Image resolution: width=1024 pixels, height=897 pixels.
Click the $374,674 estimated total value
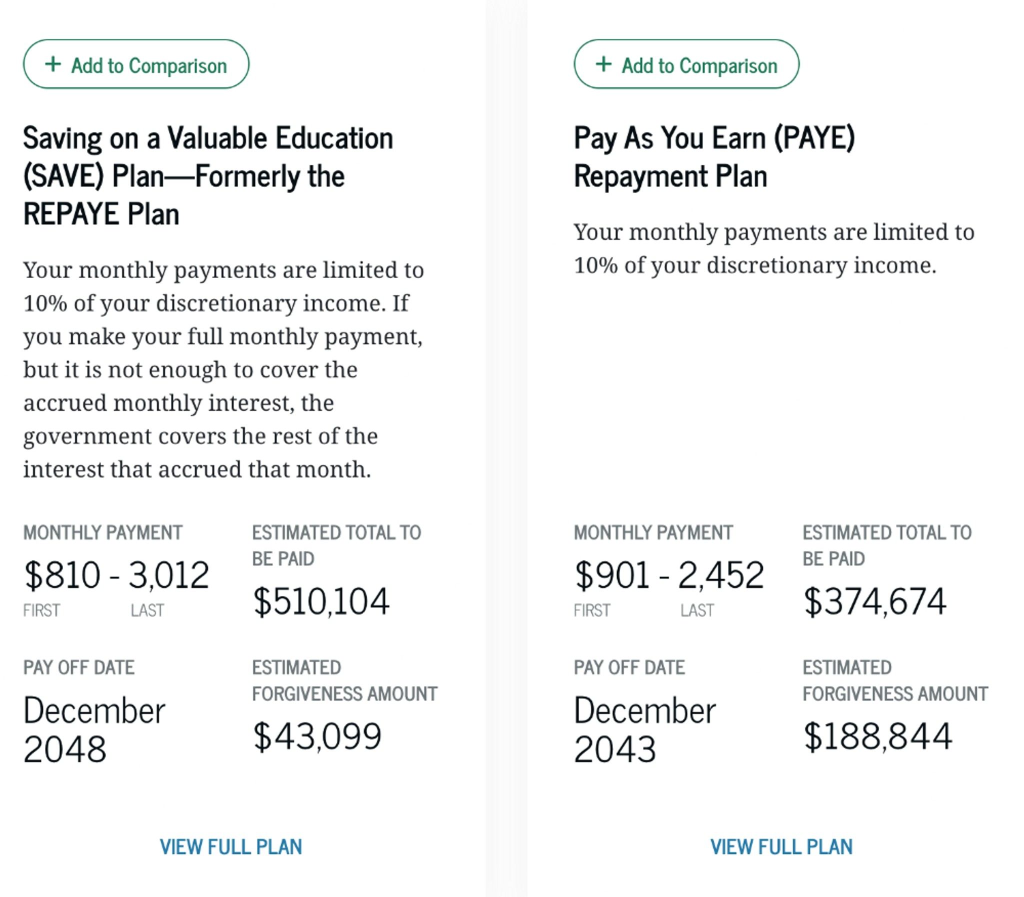pyautogui.click(x=875, y=601)
